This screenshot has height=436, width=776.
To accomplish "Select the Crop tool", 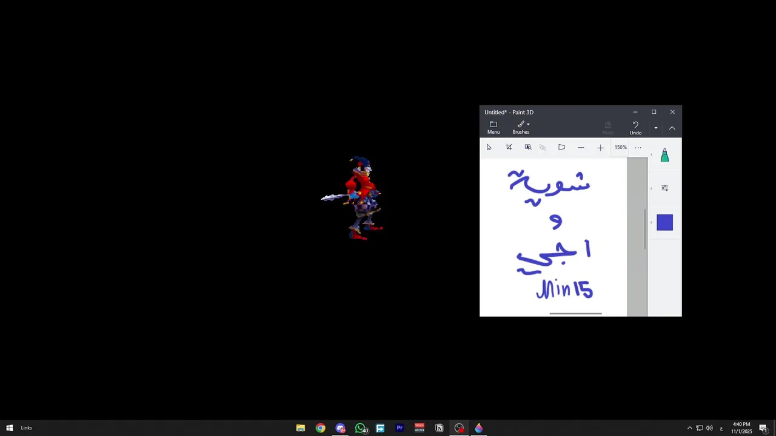I will coord(509,147).
